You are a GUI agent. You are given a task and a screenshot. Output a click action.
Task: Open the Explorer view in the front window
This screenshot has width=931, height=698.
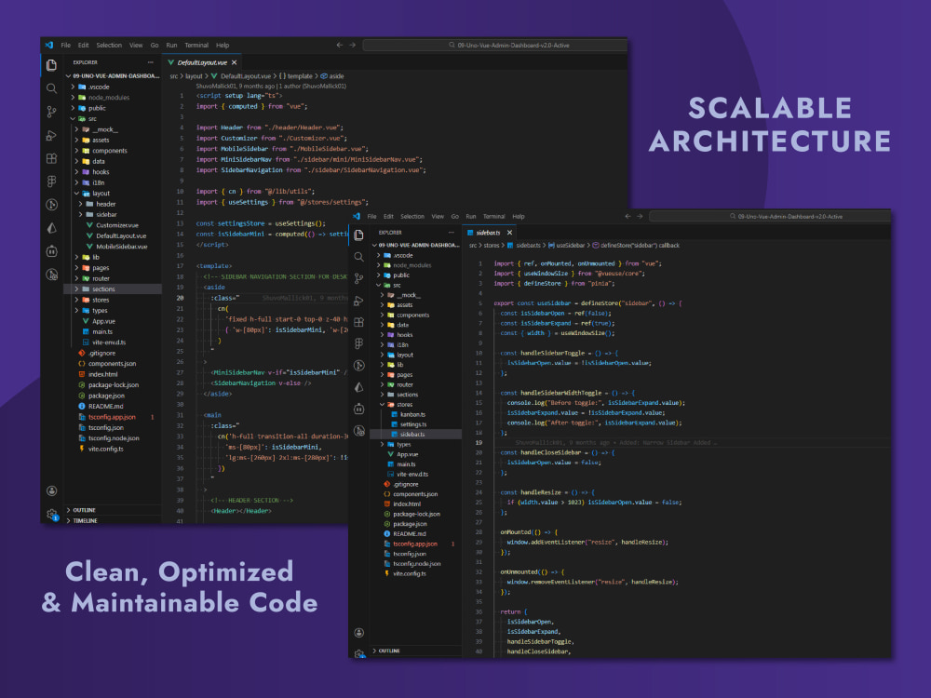(x=358, y=235)
